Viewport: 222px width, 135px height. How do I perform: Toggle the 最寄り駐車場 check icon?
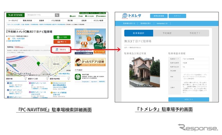pos(69,78)
